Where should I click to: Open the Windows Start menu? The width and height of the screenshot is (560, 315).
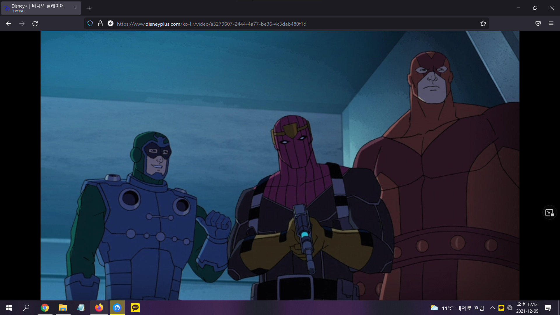click(x=9, y=308)
